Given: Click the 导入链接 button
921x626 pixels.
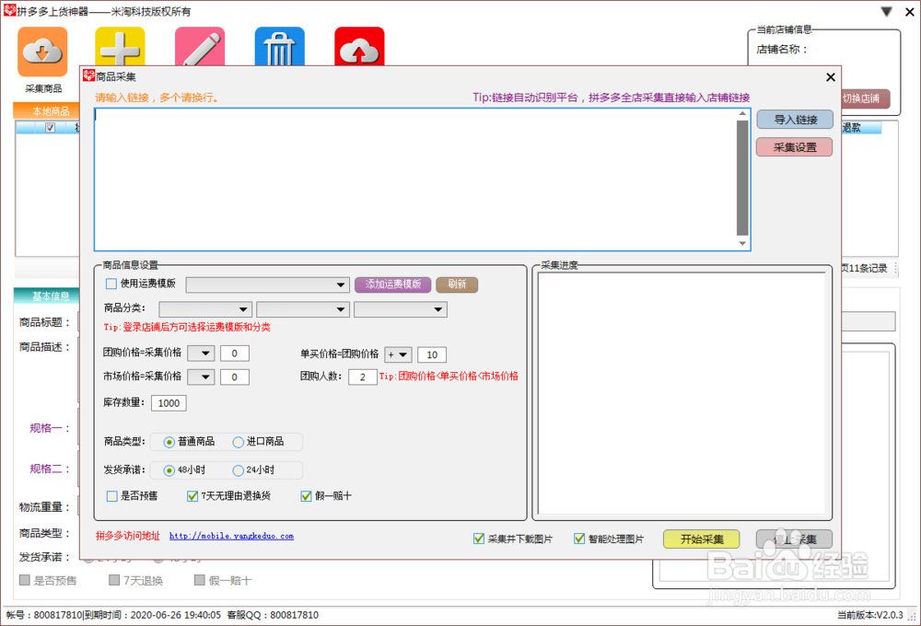Looking at the screenshot, I should [795, 120].
